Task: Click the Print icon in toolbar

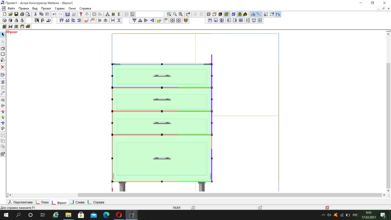Action: pos(22,14)
